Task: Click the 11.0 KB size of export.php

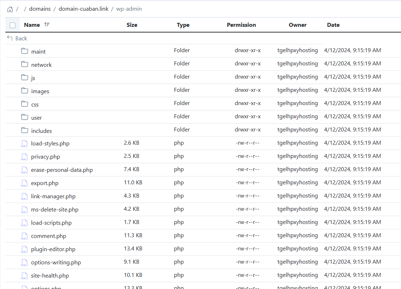Action: click(133, 183)
